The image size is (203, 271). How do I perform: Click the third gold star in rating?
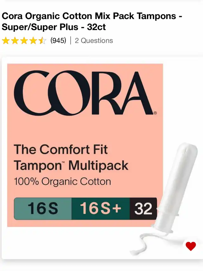[24, 41]
